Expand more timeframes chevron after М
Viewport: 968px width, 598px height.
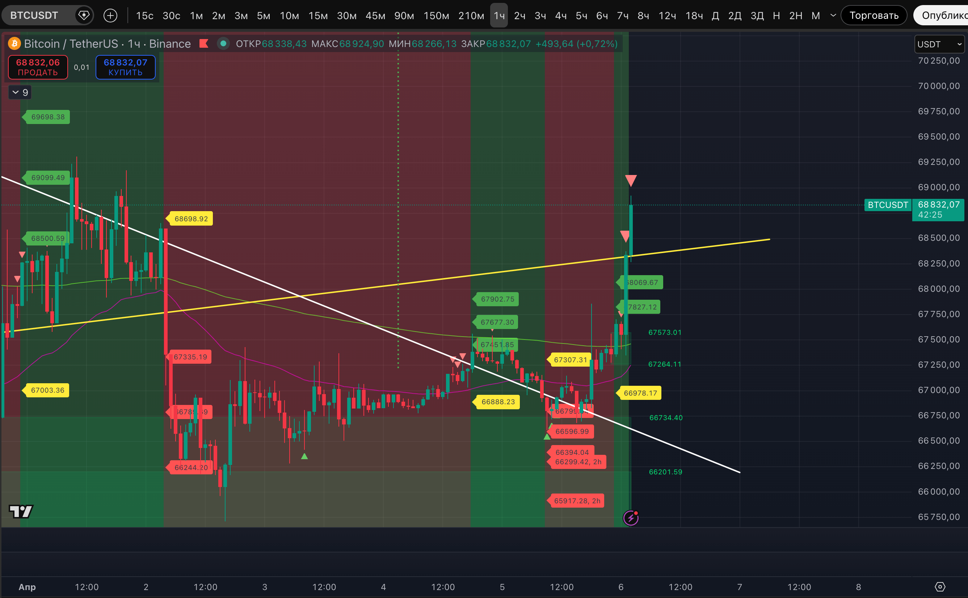coord(833,16)
